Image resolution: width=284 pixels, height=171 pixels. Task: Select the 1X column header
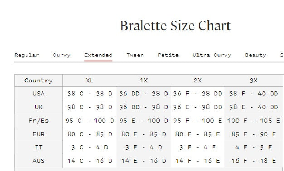point(144,81)
